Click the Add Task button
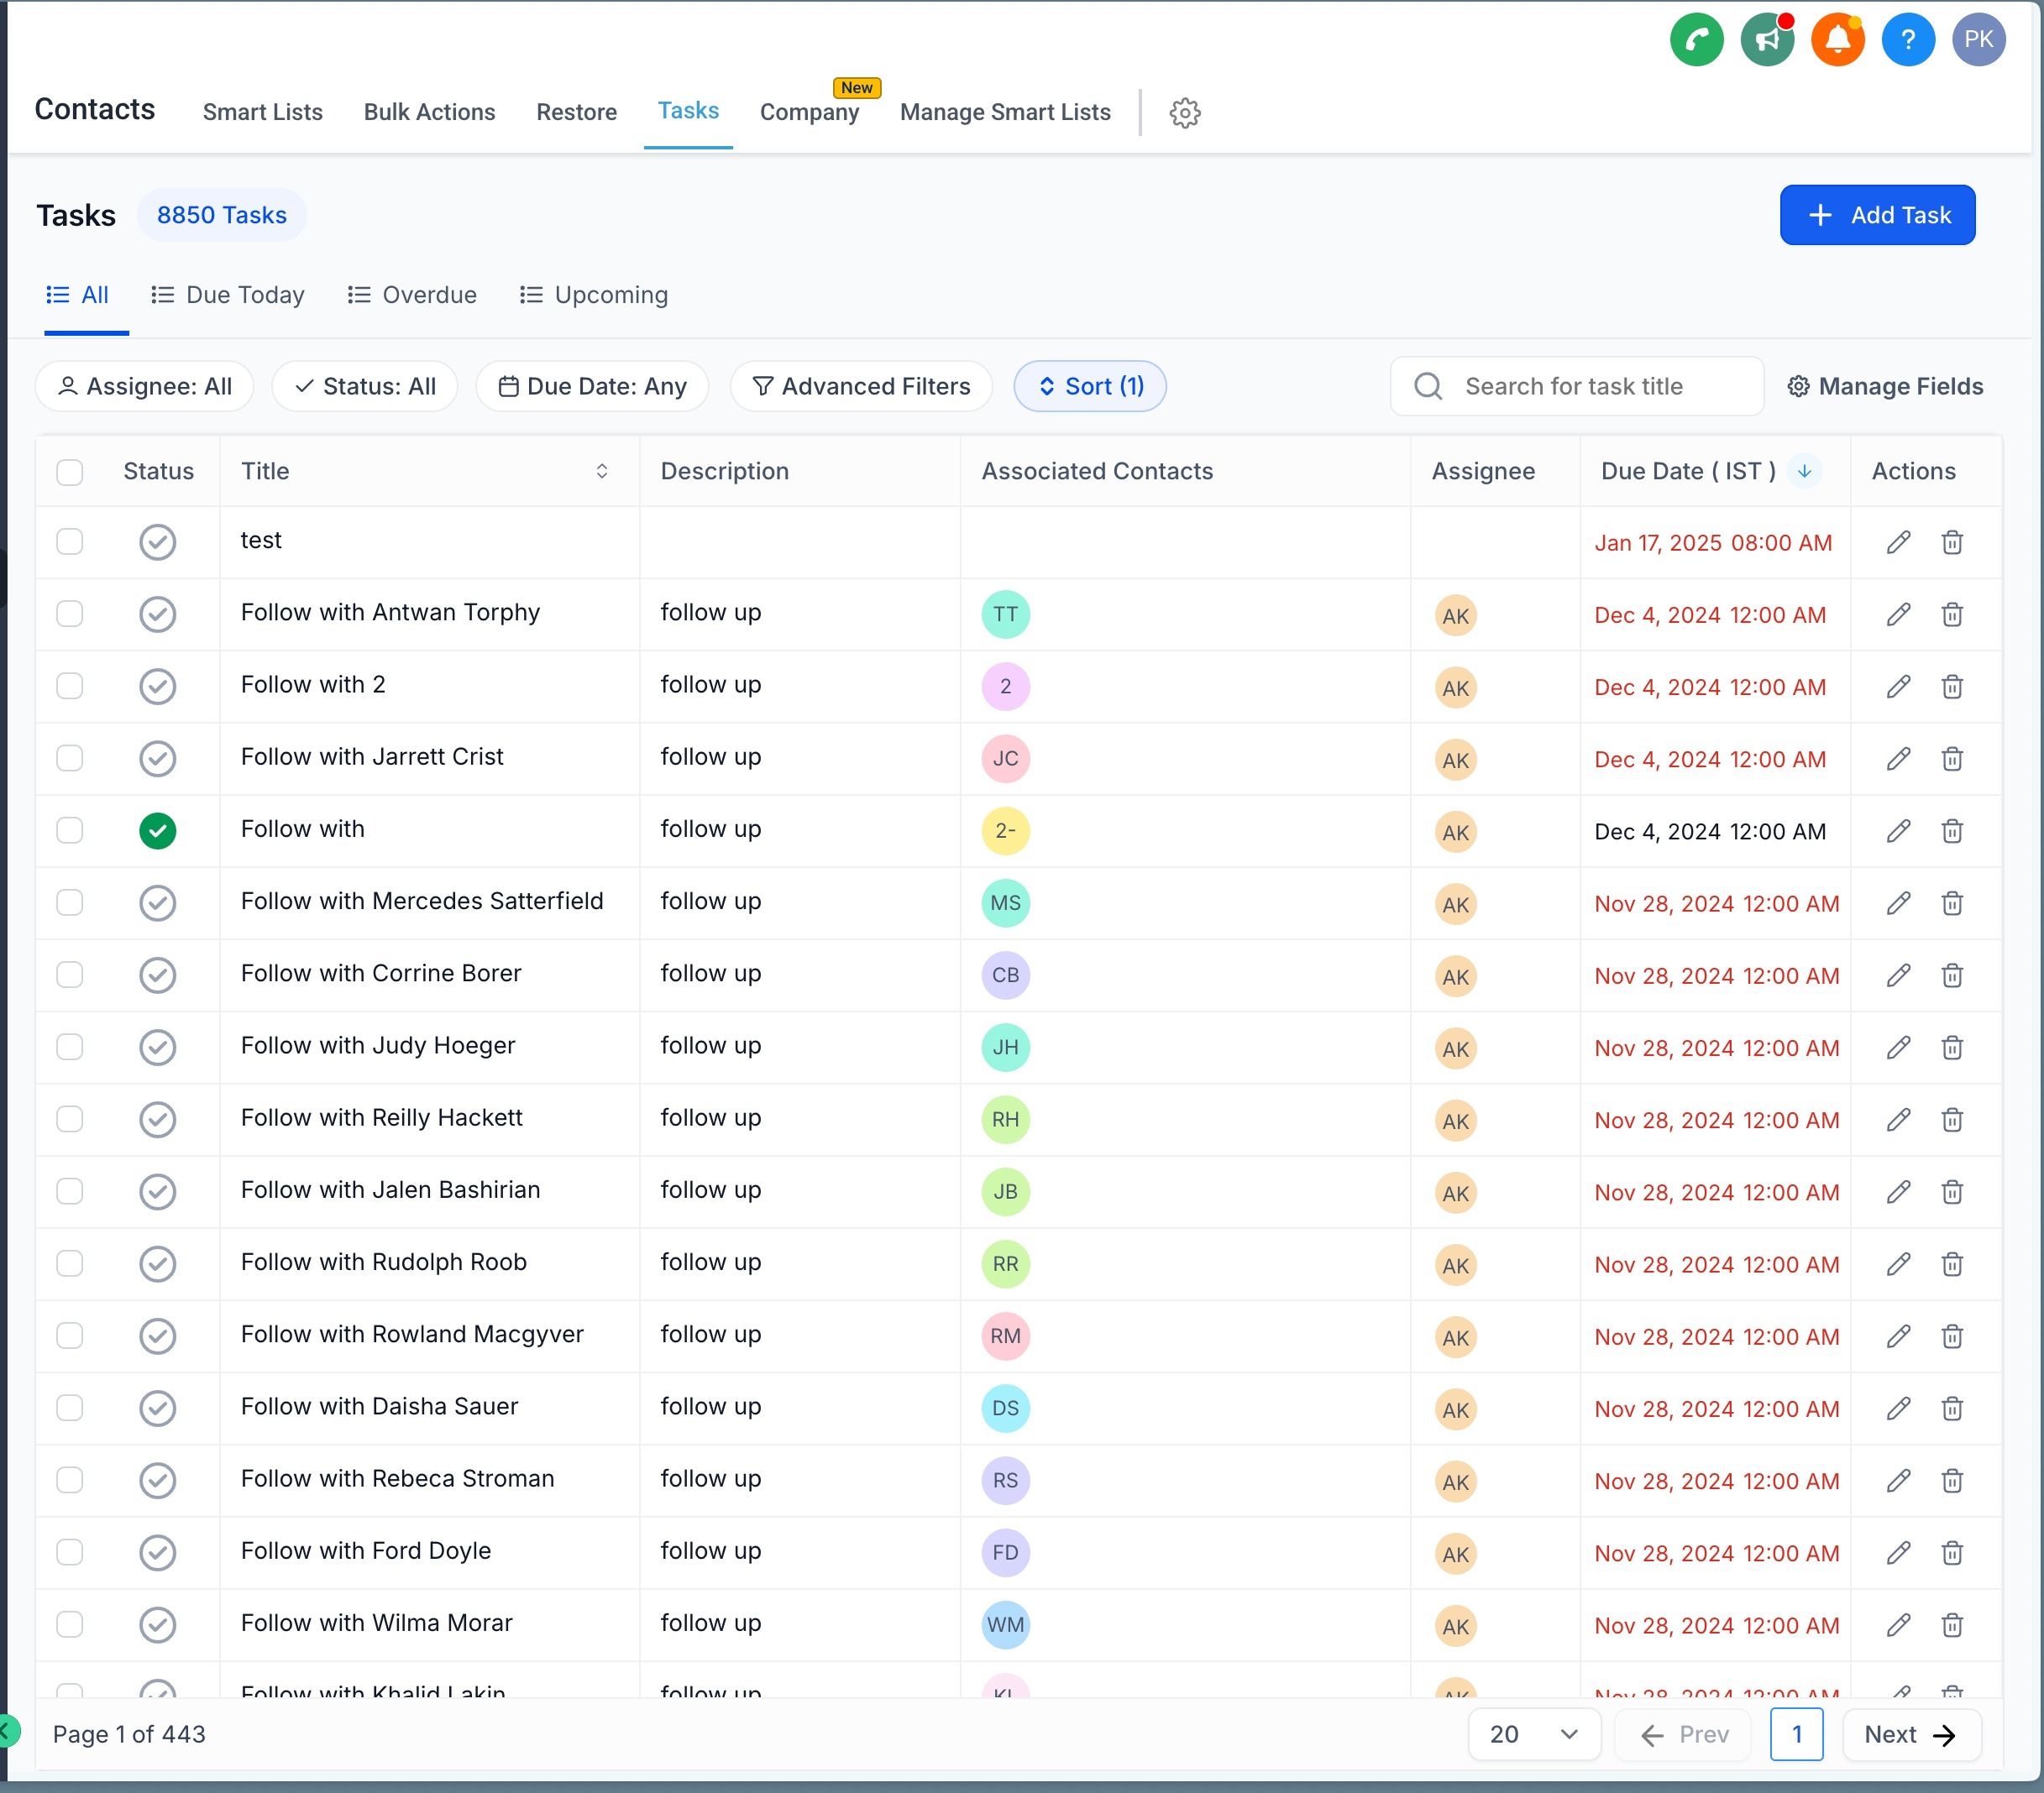This screenshot has height=1793, width=2044. coord(1876,215)
